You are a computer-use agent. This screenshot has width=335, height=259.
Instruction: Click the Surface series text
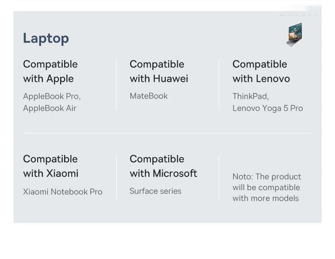coord(155,191)
